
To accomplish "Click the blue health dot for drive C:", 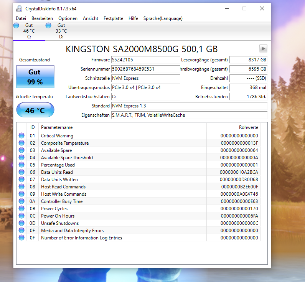I will (x=16, y=25).
